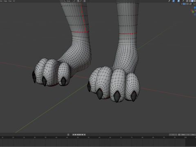This screenshot has width=196, height=147.
Task: Toggle proportional editing
Action: coord(85,1)
